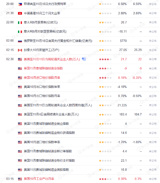Click previous value -10.11
The width and height of the screenshot is (160, 183).
[123, 32]
